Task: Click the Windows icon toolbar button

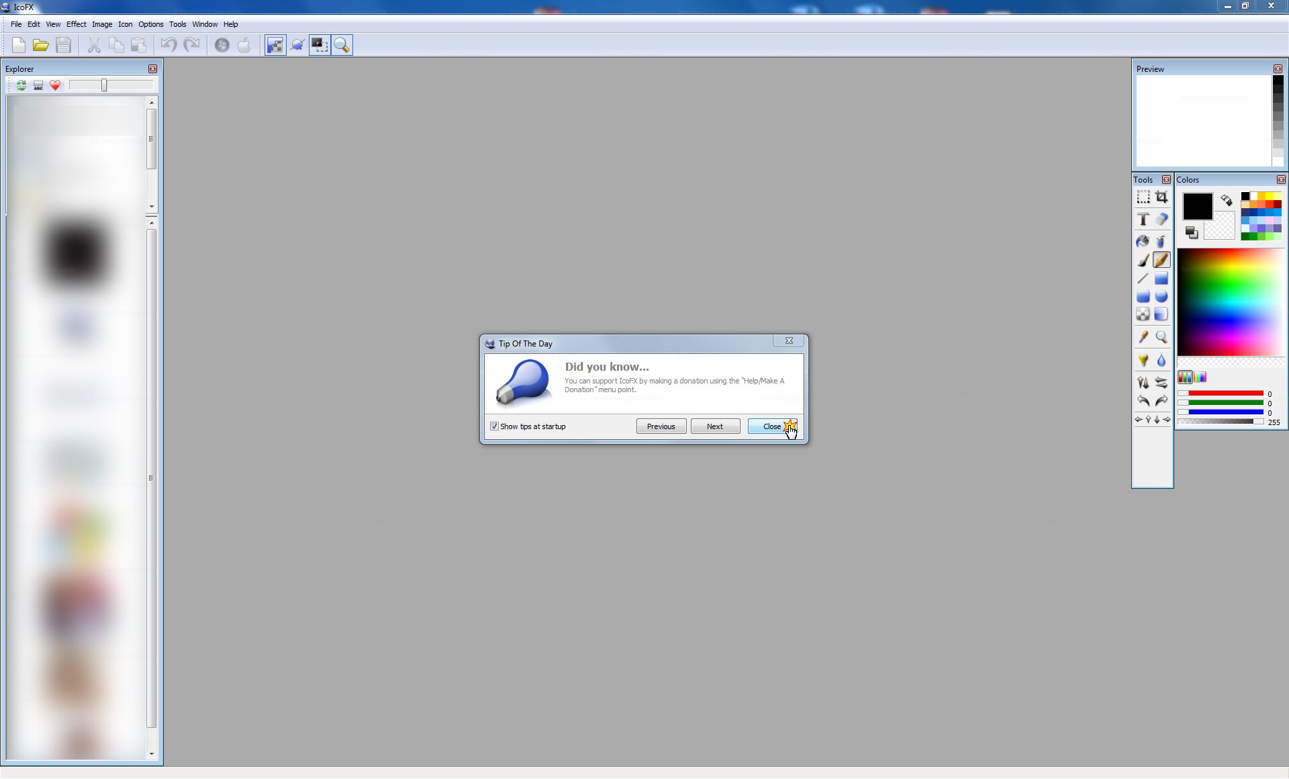Action: pyautogui.click(x=222, y=45)
